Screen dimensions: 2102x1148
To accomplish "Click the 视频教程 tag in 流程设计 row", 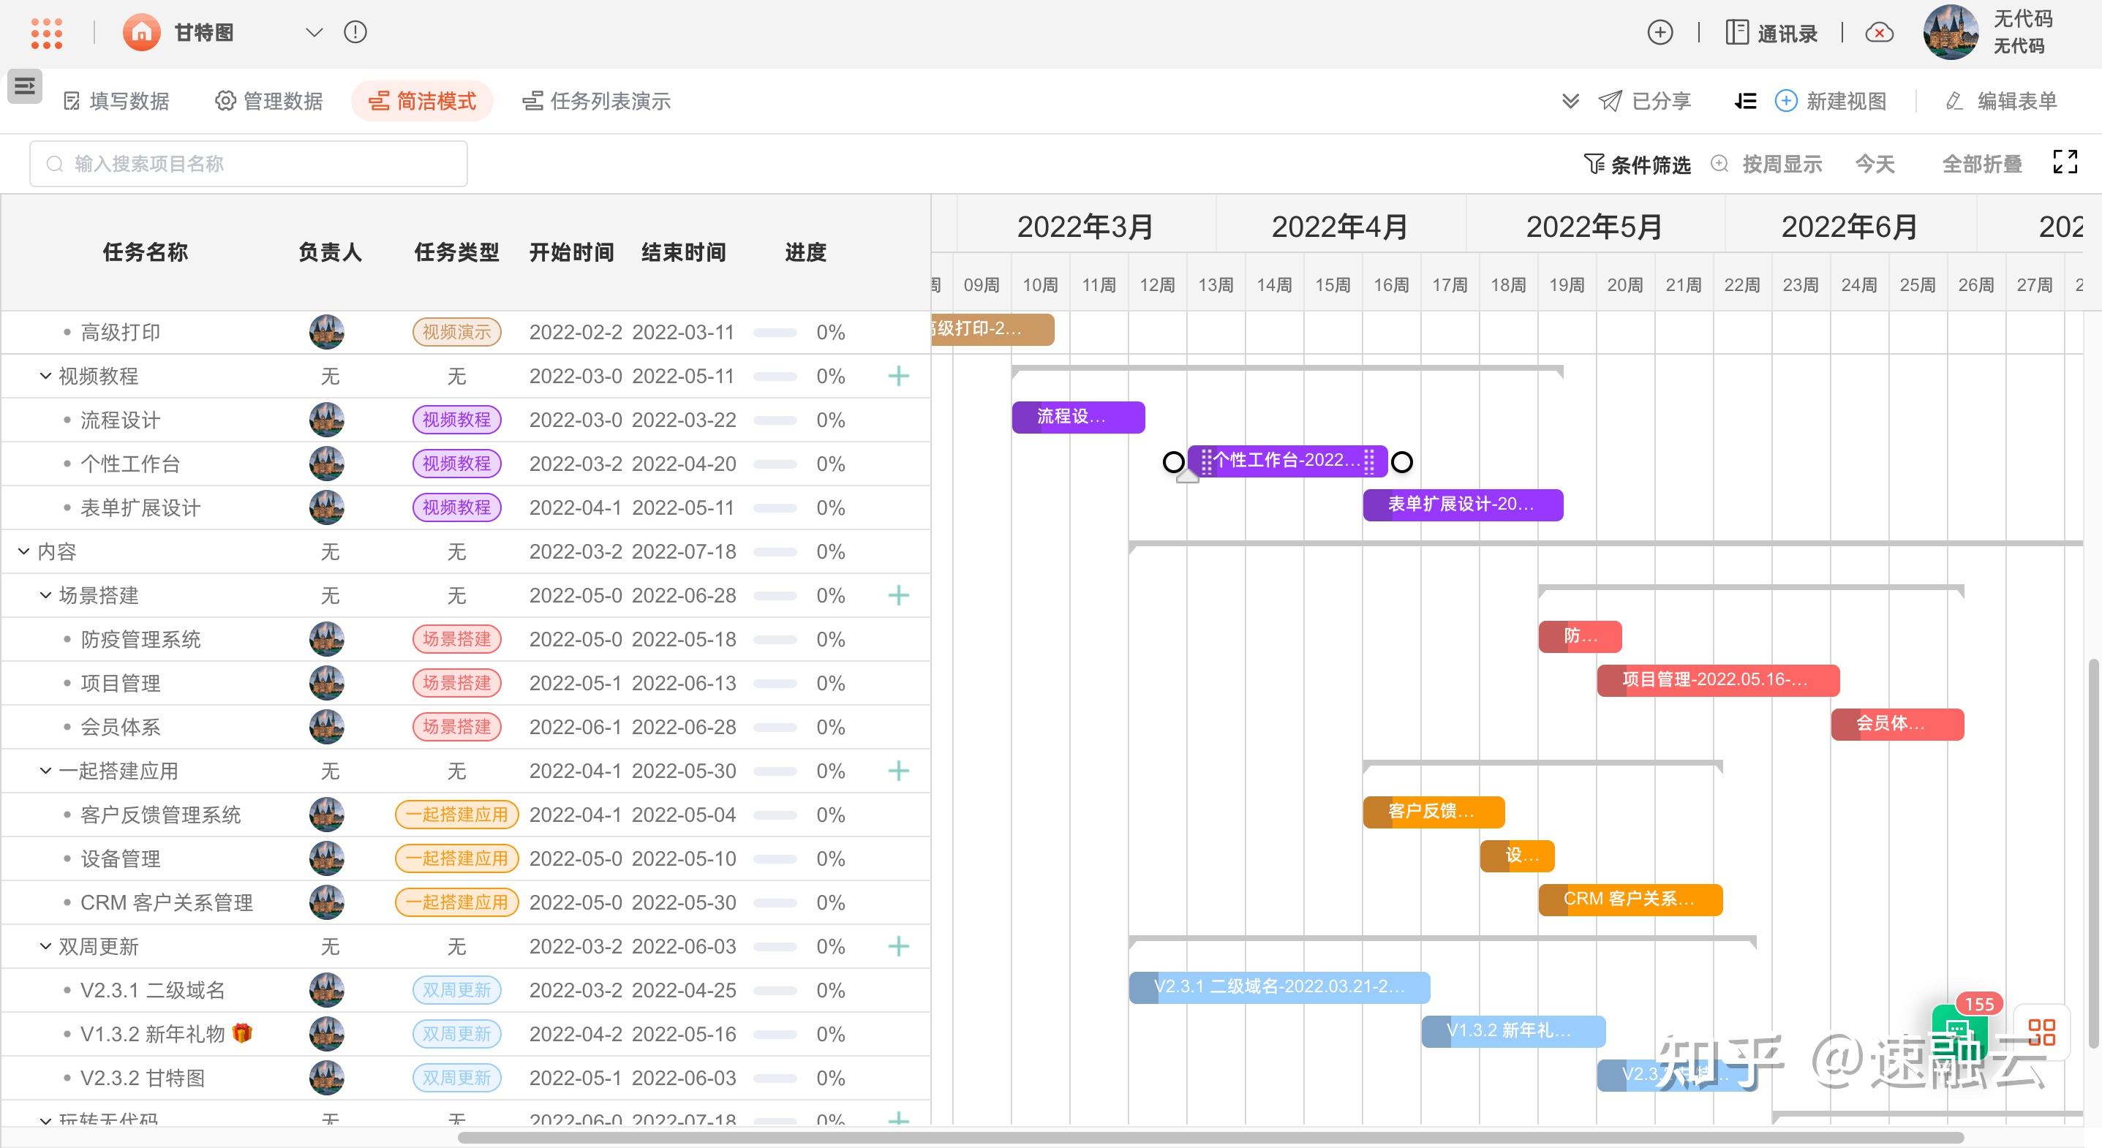I will click(457, 420).
